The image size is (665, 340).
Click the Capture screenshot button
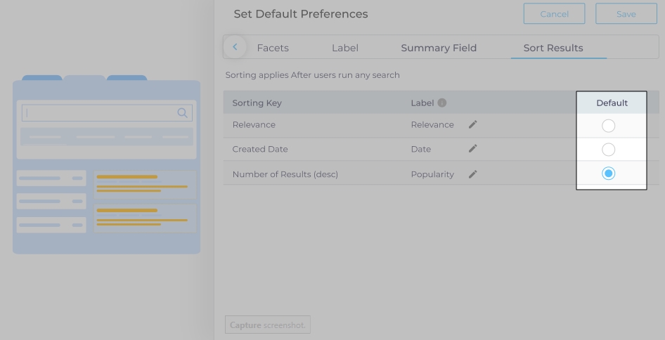tap(268, 325)
